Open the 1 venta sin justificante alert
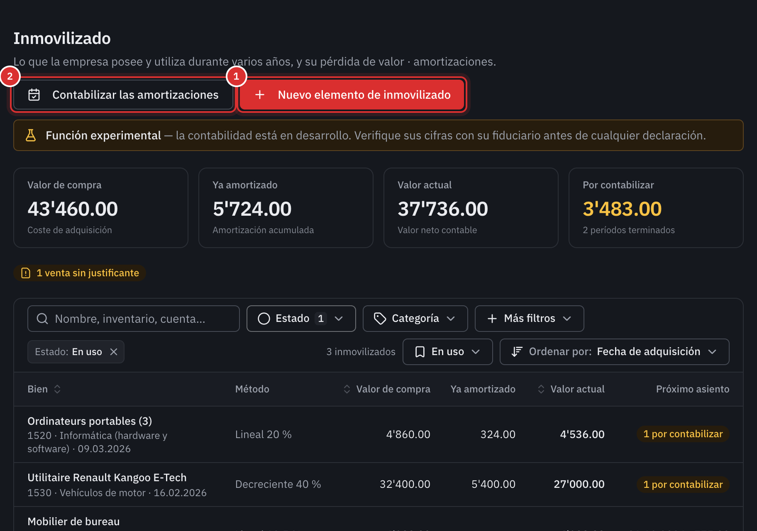 80,273
